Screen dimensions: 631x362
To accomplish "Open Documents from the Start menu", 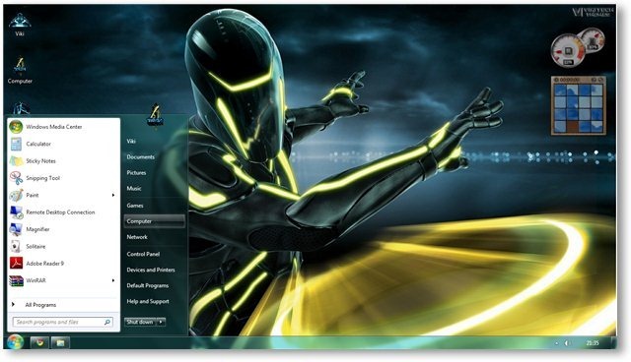I will pyautogui.click(x=140, y=157).
